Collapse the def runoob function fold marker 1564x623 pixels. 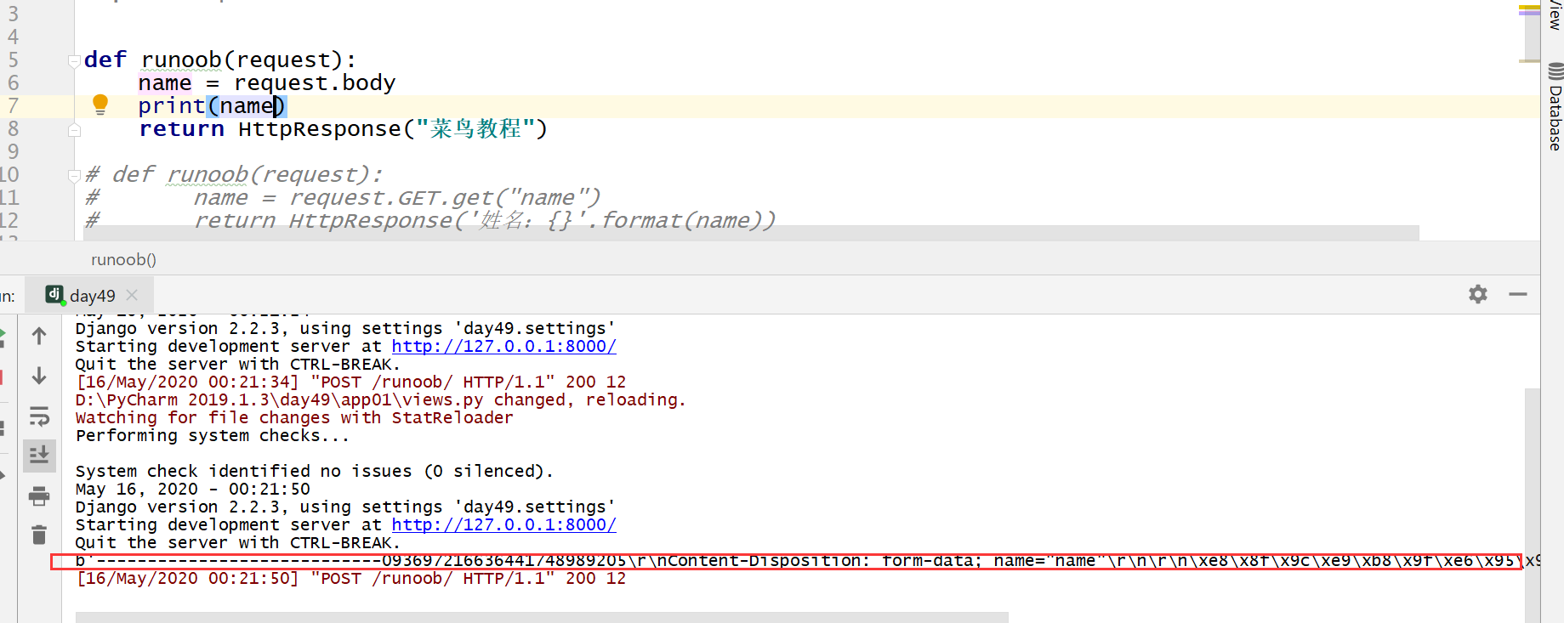pyautogui.click(x=75, y=60)
